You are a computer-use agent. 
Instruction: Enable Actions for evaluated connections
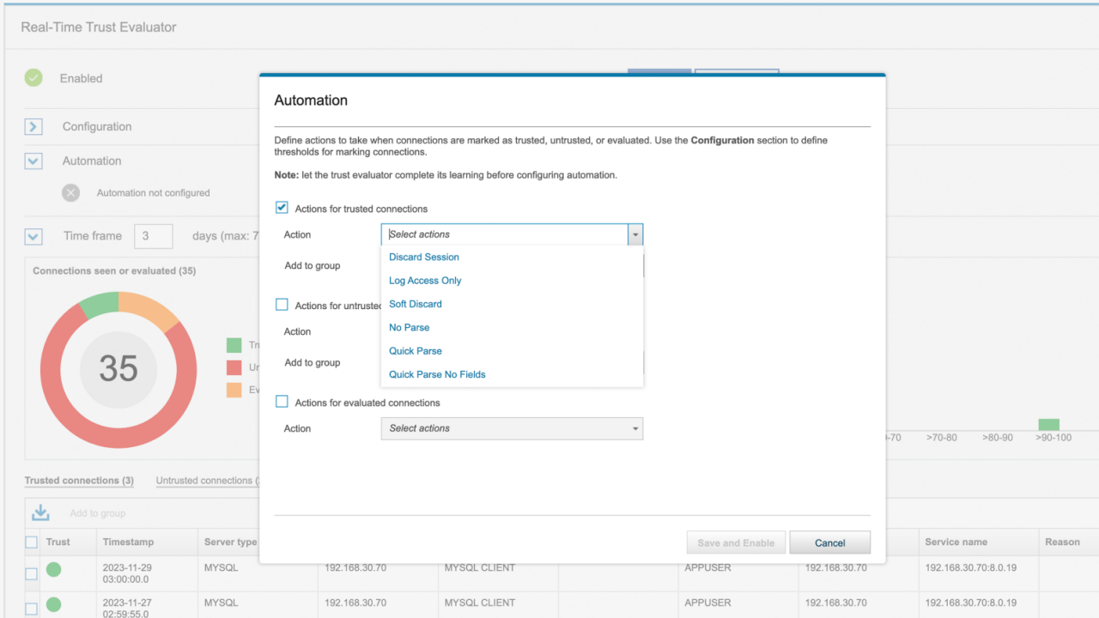[x=281, y=402]
